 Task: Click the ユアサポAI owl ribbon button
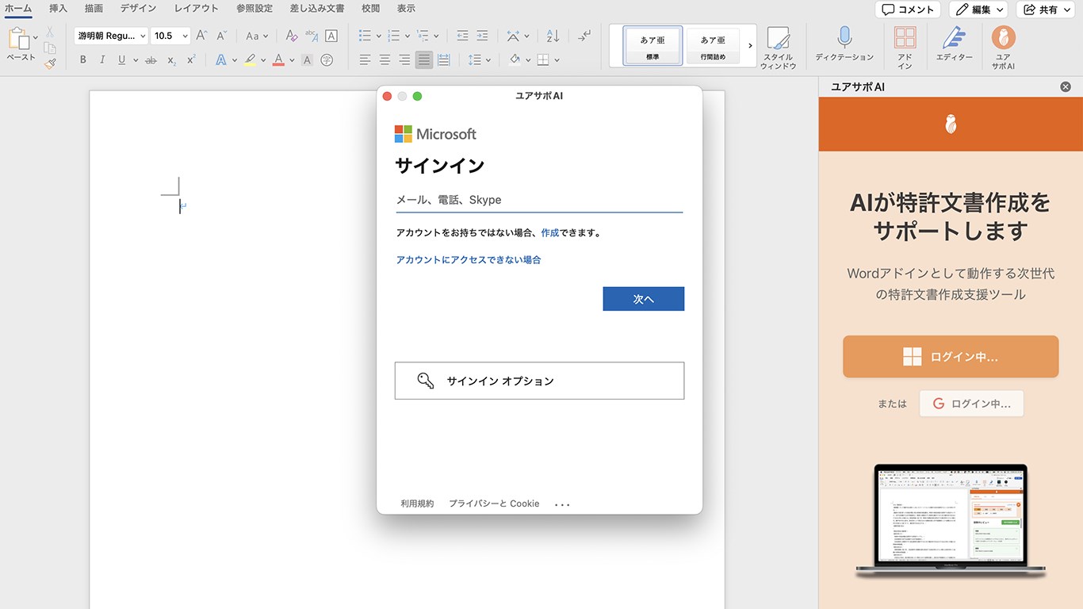(1003, 48)
